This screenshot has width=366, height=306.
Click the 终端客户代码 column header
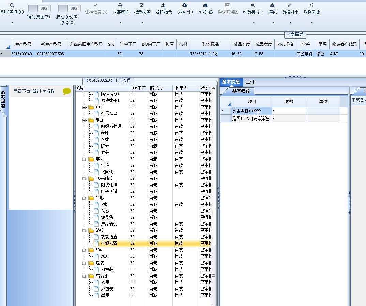(x=344, y=44)
